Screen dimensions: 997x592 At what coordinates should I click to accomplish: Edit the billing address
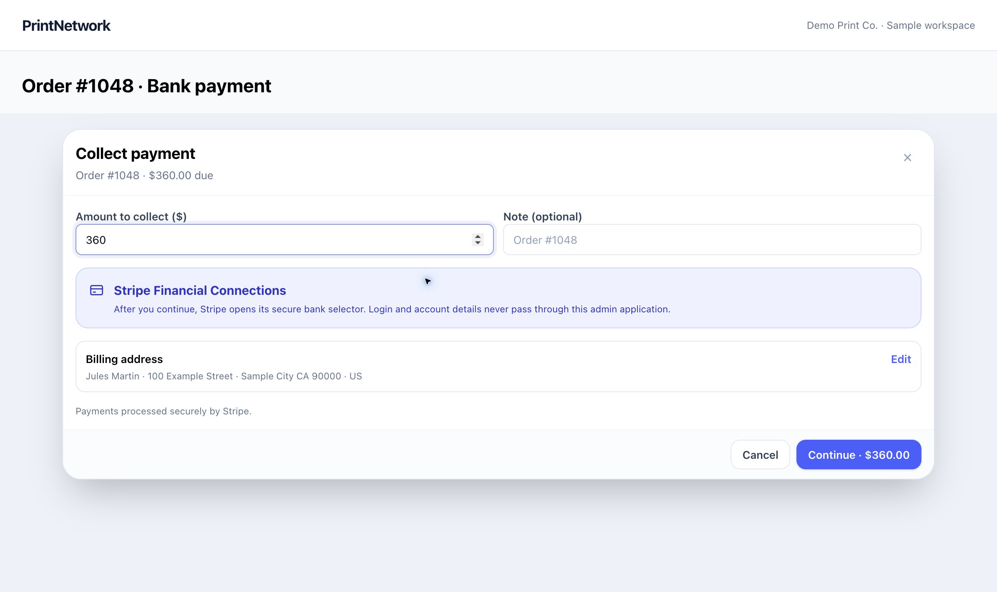[900, 359]
